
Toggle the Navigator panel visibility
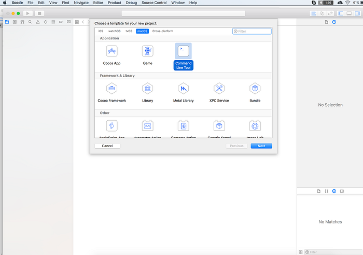[x=341, y=13]
